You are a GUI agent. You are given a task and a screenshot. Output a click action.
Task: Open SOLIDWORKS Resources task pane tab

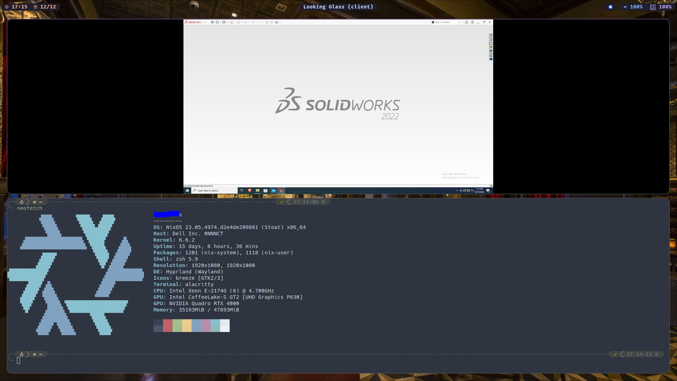(x=491, y=36)
